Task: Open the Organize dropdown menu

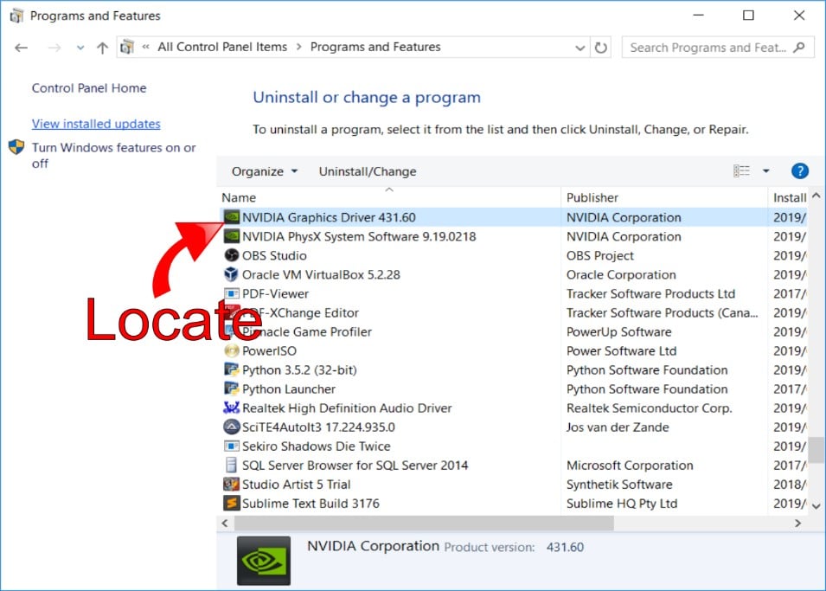Action: 264,171
